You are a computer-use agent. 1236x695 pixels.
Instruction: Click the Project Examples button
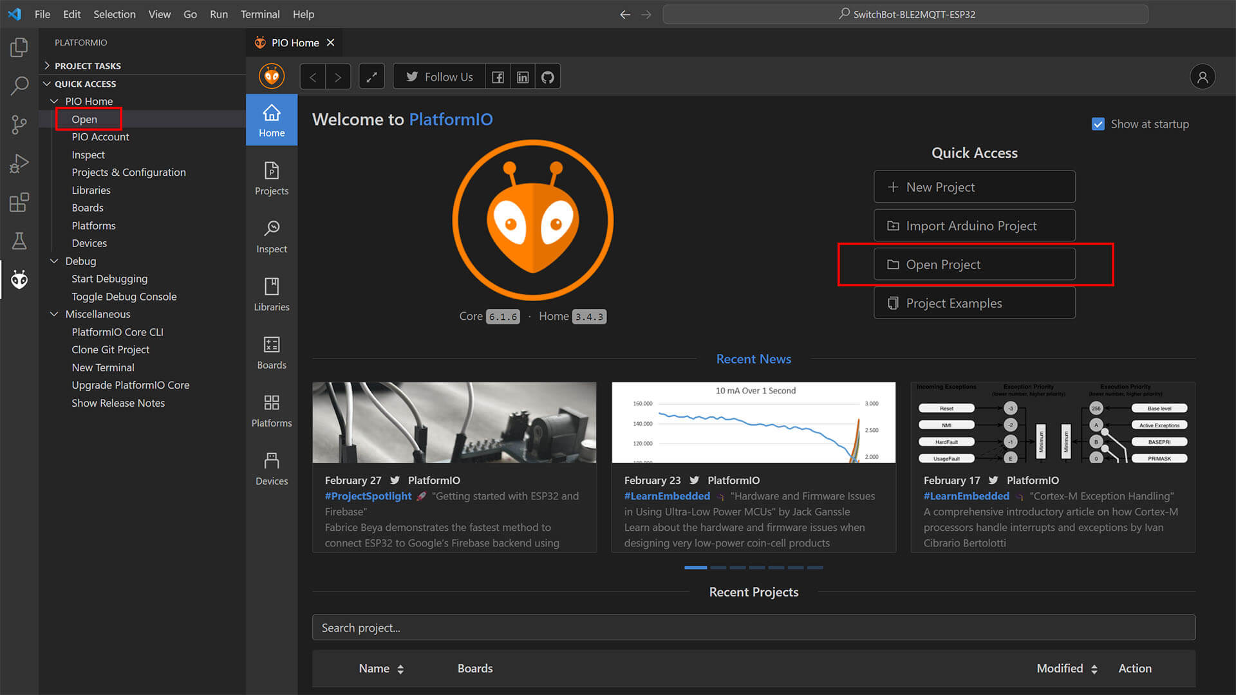pos(974,302)
